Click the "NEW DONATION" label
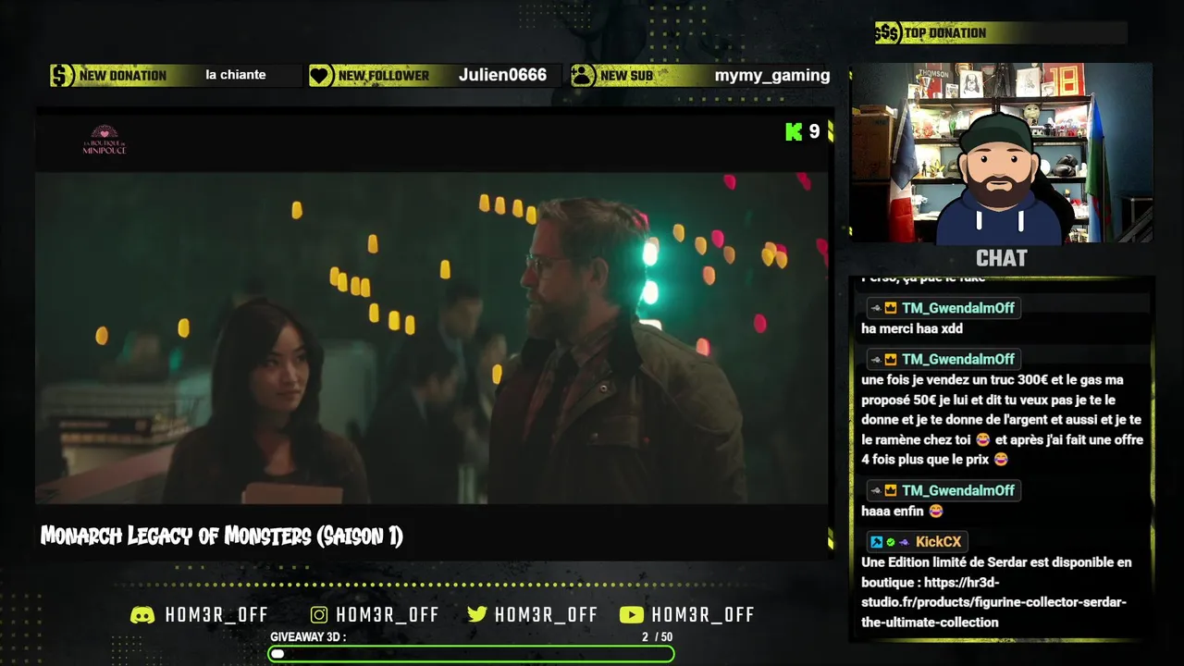Image resolution: width=1184 pixels, height=666 pixels. (123, 76)
